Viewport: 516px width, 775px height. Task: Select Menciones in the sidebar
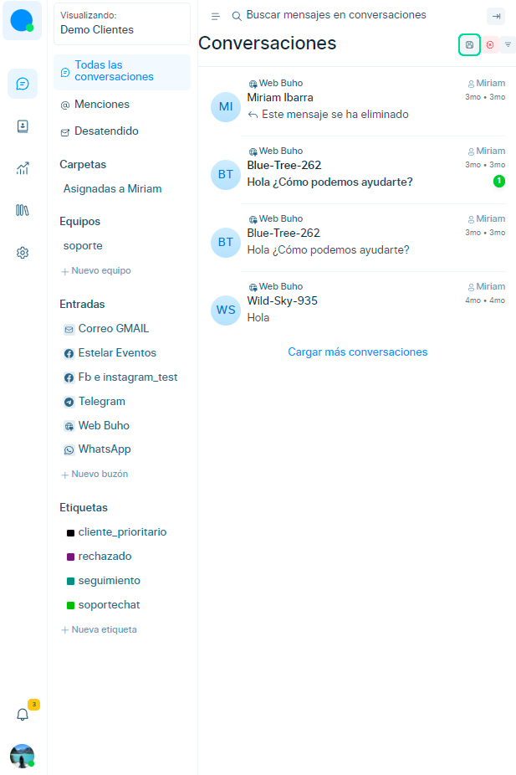tap(101, 105)
